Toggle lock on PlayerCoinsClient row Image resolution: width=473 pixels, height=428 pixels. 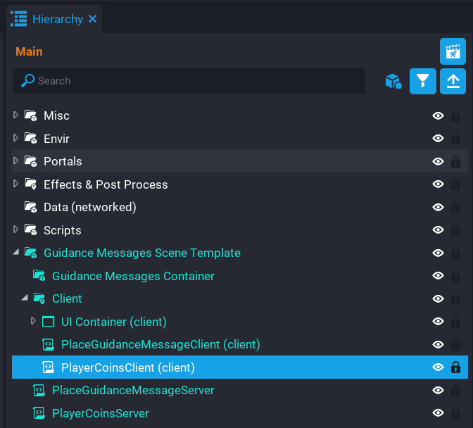coord(455,367)
